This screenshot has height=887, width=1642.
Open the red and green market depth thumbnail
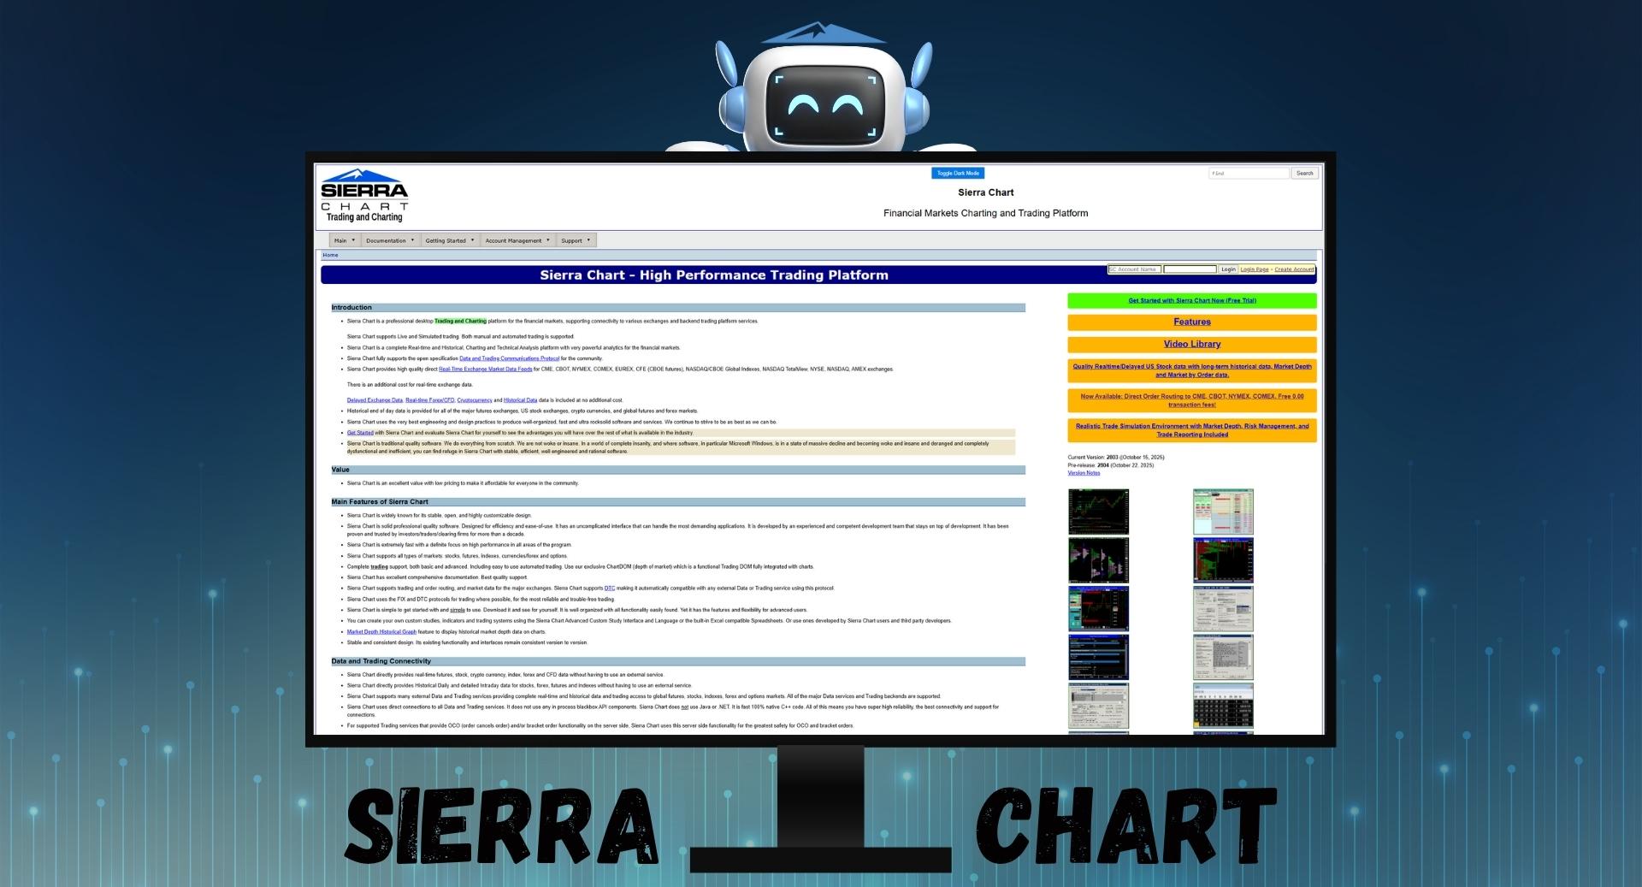tap(1223, 559)
